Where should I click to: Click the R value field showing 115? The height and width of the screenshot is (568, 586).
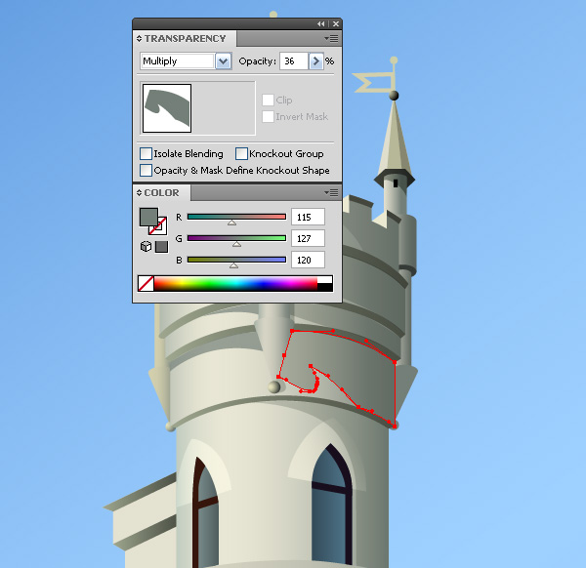coord(308,217)
